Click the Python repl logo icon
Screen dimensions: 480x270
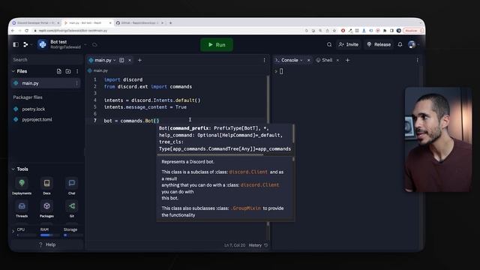point(43,44)
